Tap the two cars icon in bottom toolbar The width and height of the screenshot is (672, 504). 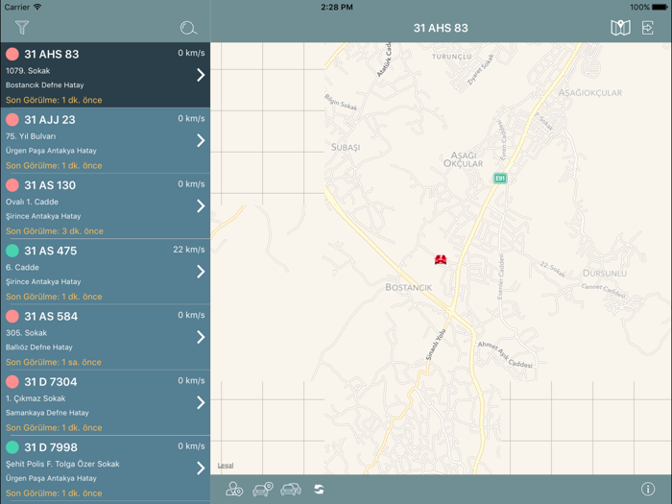291,489
